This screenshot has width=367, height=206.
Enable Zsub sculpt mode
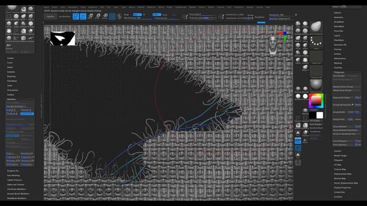[165, 14]
